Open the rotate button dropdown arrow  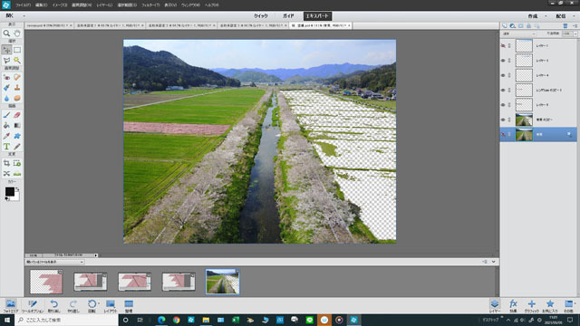99,303
